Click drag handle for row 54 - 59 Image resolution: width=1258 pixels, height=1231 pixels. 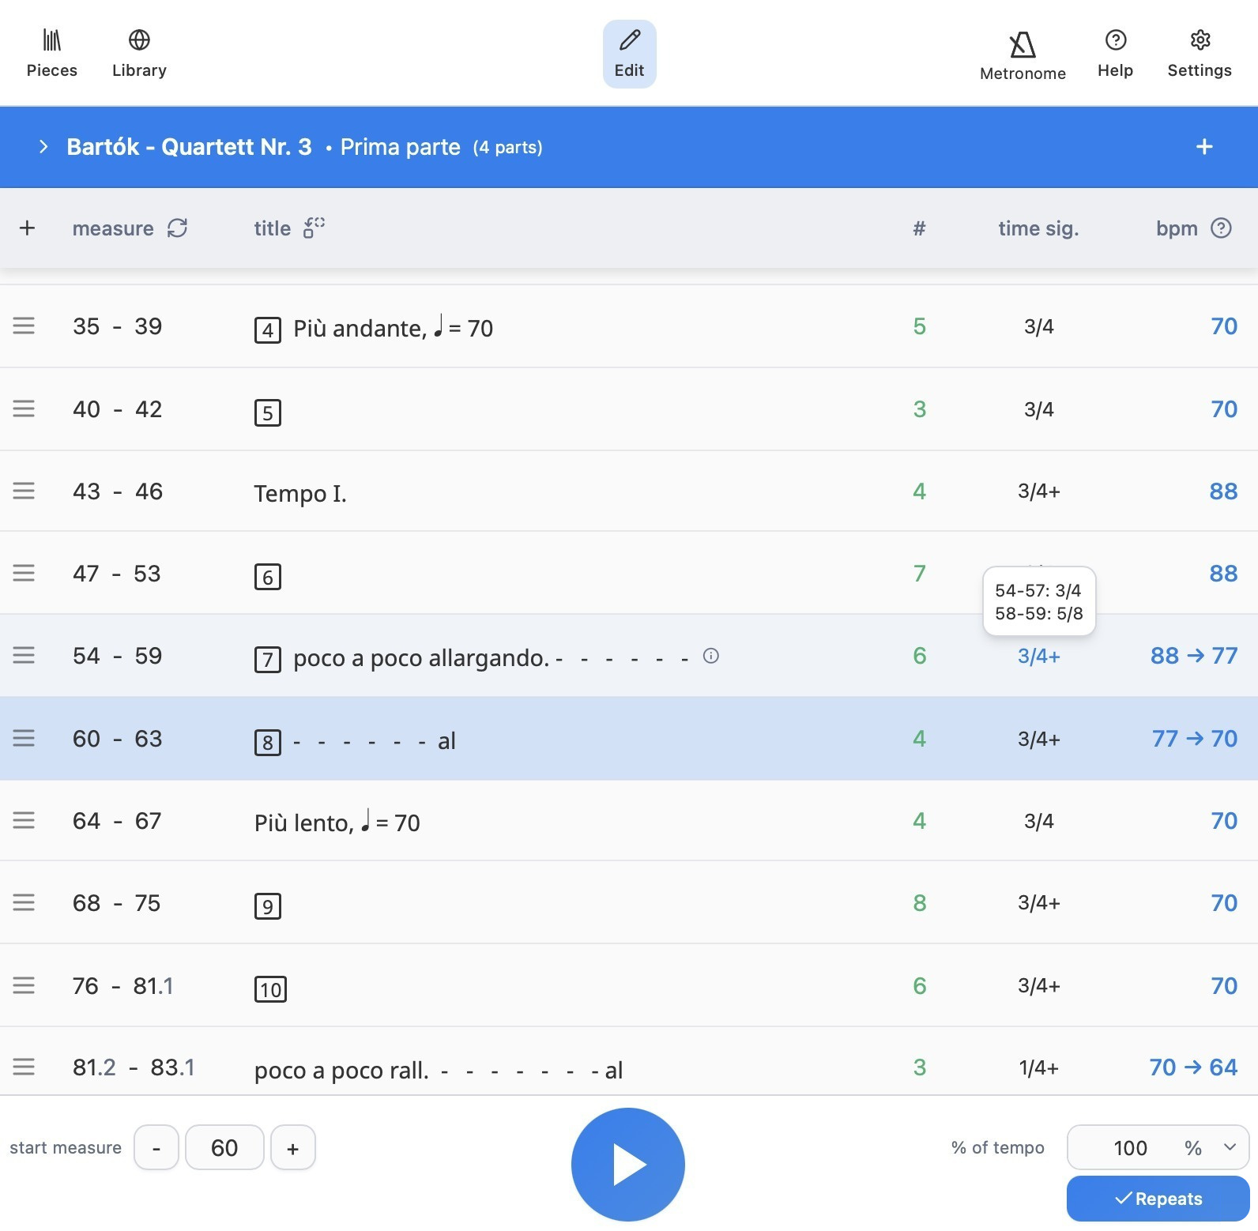24,655
